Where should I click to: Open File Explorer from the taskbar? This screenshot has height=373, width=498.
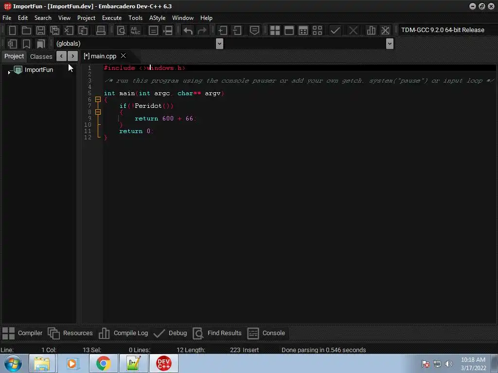click(x=42, y=363)
